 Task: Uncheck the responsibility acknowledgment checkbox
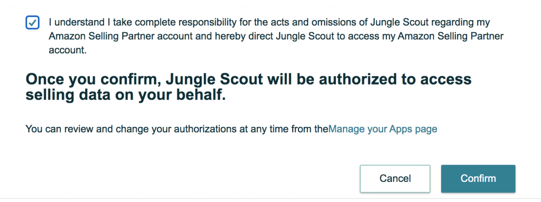32,23
